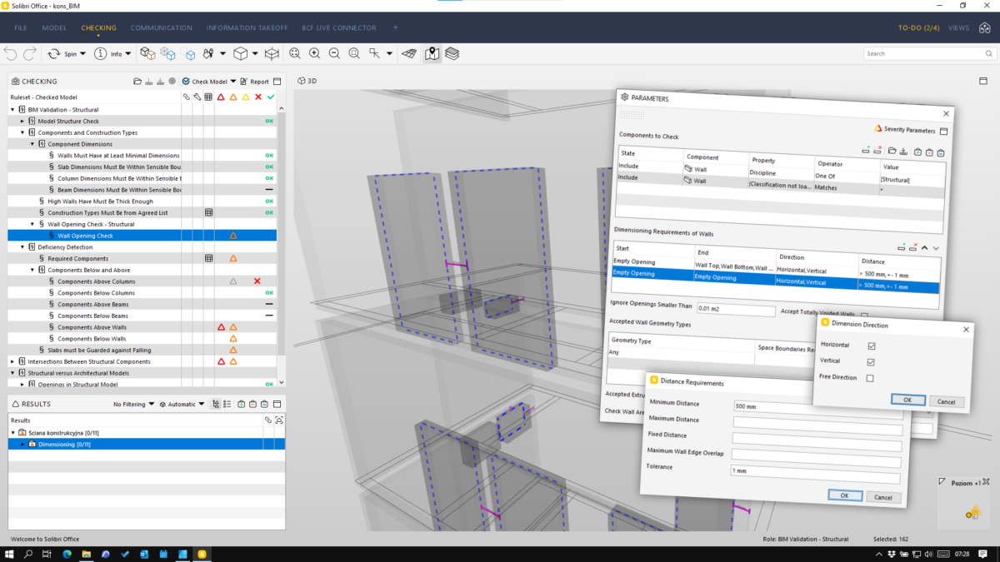The image size is (1000, 562).
Task: Uncheck the Horizontal direction checkbox
Action: coord(871,346)
